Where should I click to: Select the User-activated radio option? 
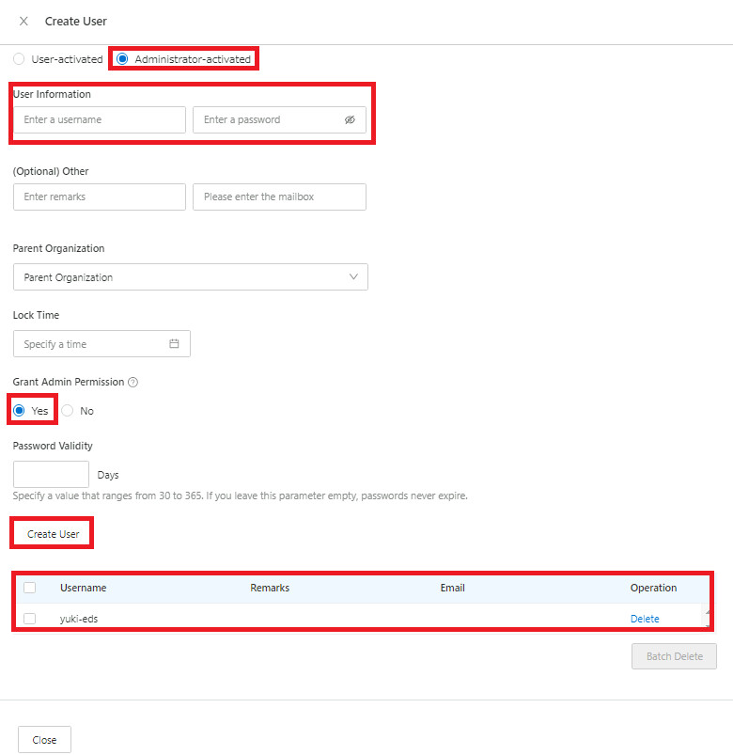[19, 59]
